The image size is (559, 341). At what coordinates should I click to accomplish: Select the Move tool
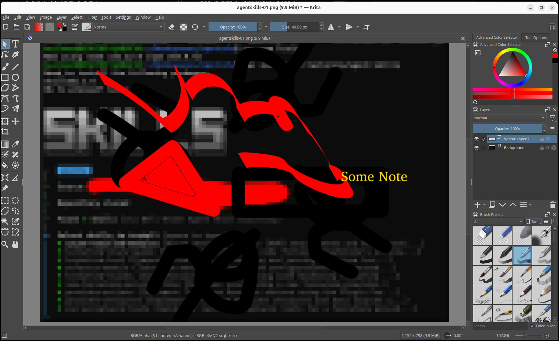(15, 121)
